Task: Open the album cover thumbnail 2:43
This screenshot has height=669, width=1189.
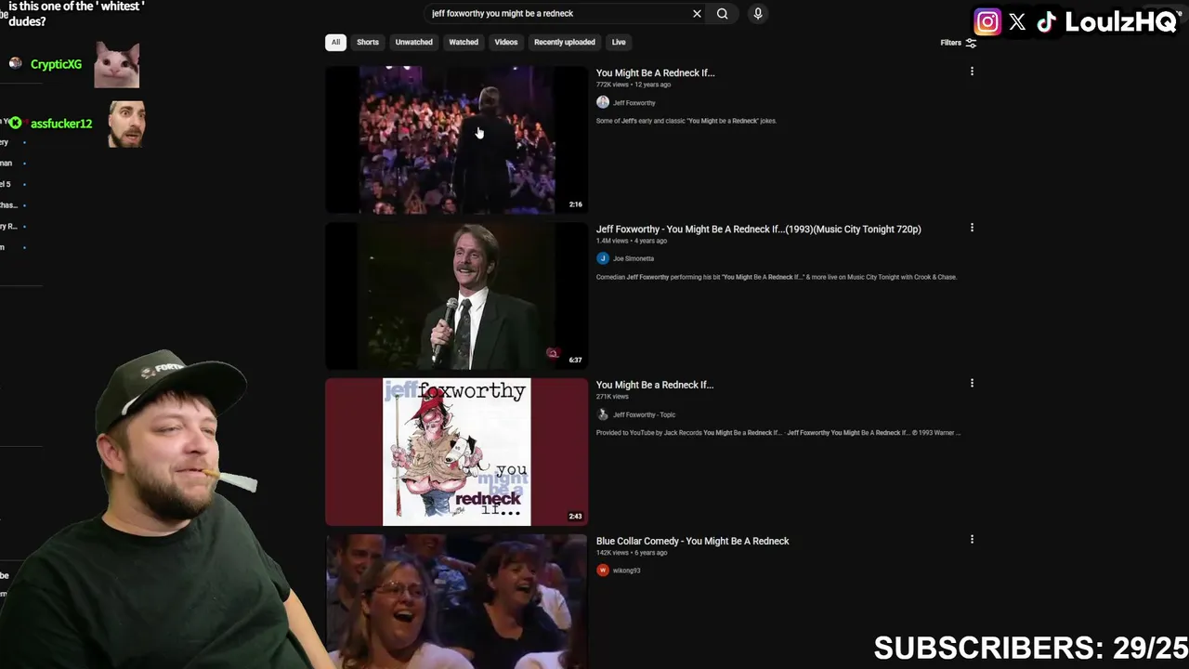Action: coord(456,452)
